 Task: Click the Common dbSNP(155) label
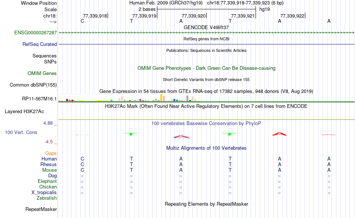coord(33,85)
